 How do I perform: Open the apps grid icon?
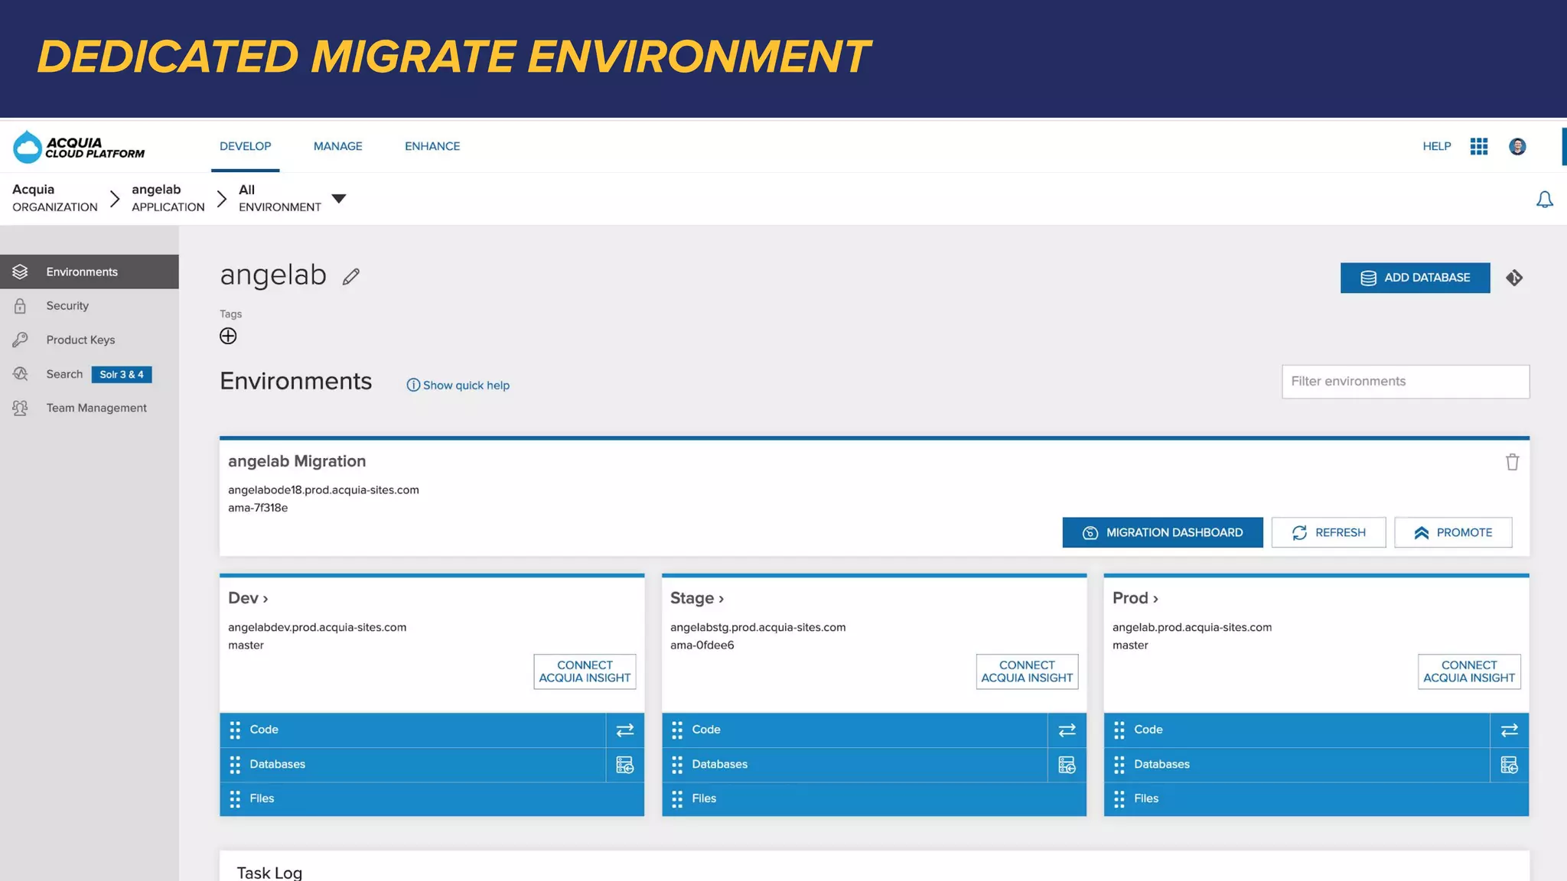1479,146
